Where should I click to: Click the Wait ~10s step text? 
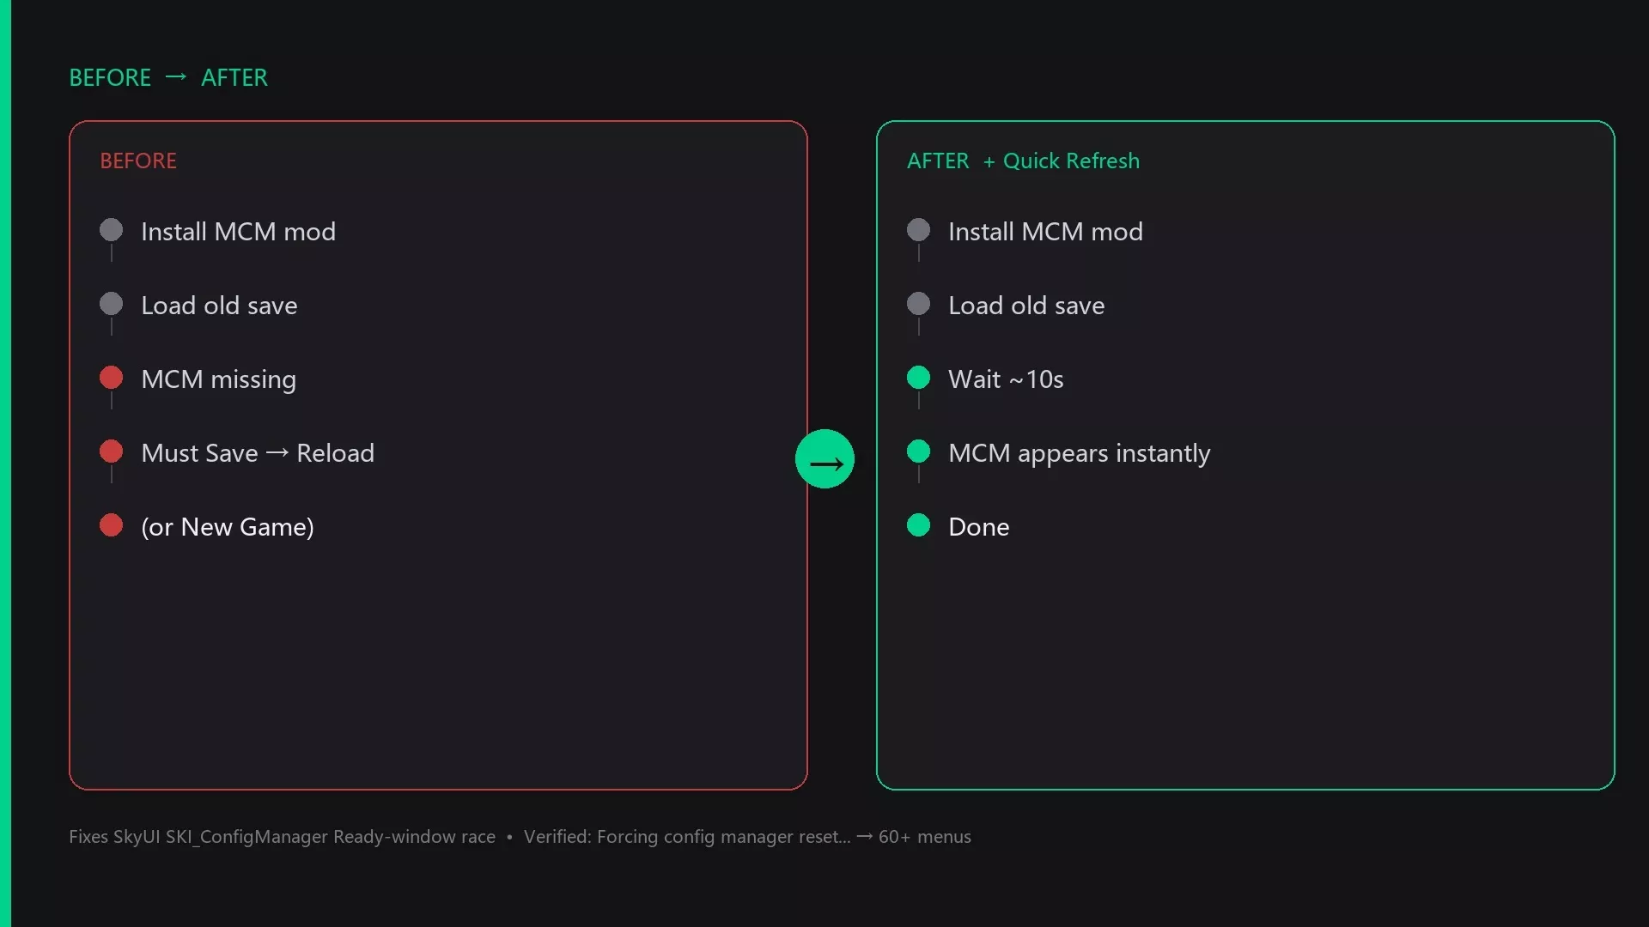tap(1006, 379)
